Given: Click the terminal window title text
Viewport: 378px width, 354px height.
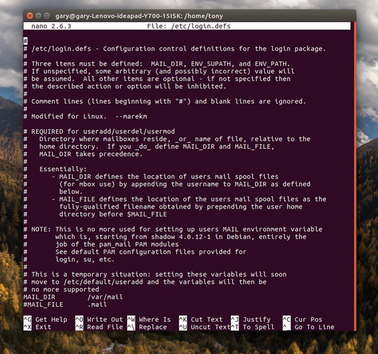Looking at the screenshot, I should point(139,16).
